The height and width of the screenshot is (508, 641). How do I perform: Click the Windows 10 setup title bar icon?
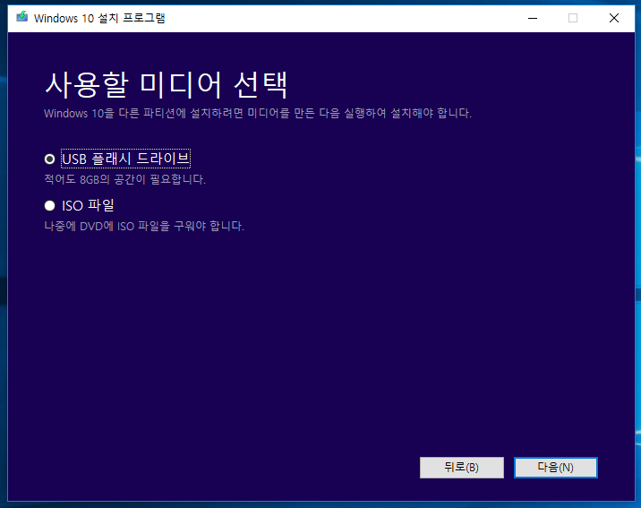(21, 17)
